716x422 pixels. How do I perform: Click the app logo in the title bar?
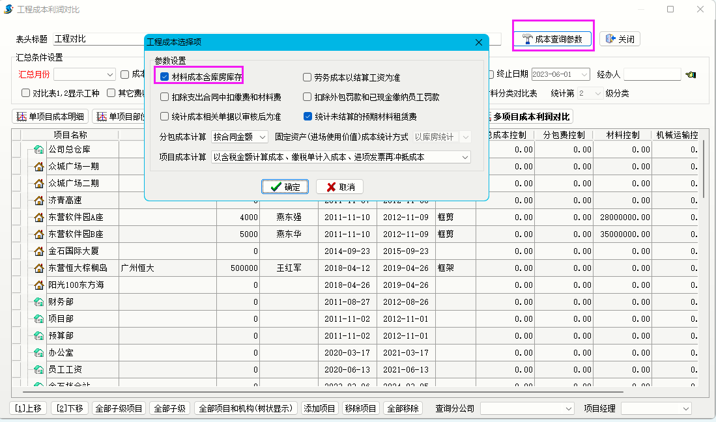pyautogui.click(x=8, y=9)
